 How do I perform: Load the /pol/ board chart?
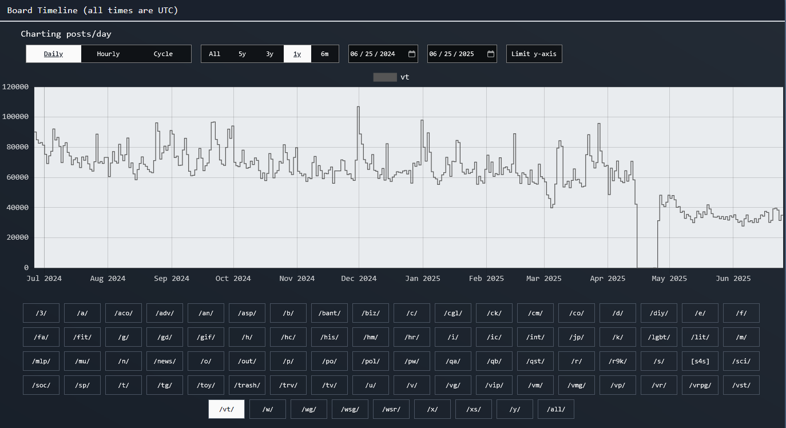click(371, 361)
